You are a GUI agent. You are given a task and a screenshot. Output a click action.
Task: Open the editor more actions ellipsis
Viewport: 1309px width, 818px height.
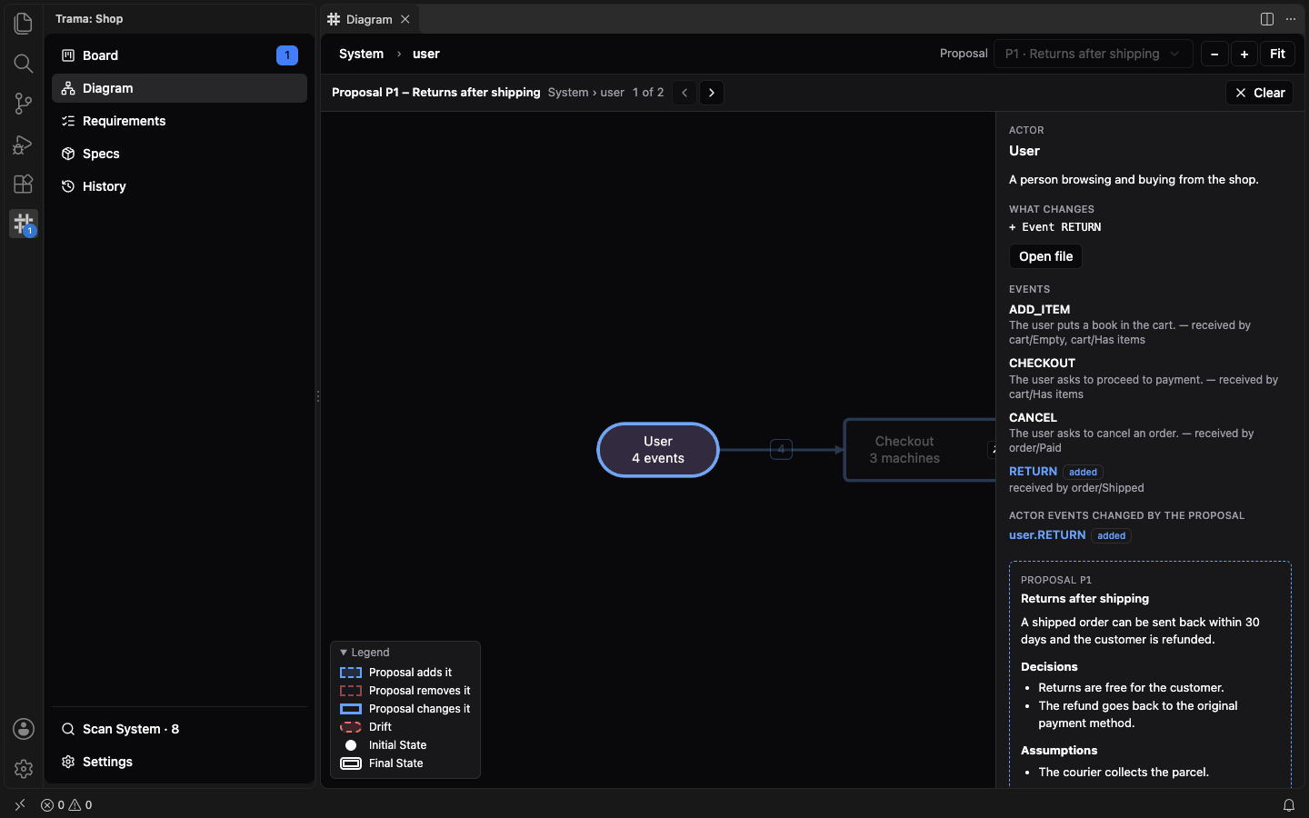click(1291, 19)
